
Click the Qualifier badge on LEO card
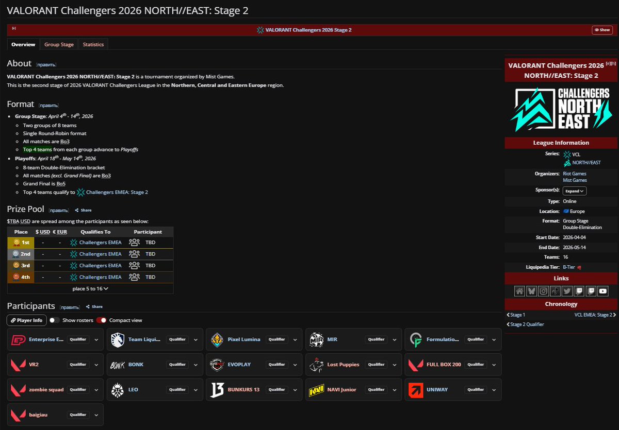point(177,390)
